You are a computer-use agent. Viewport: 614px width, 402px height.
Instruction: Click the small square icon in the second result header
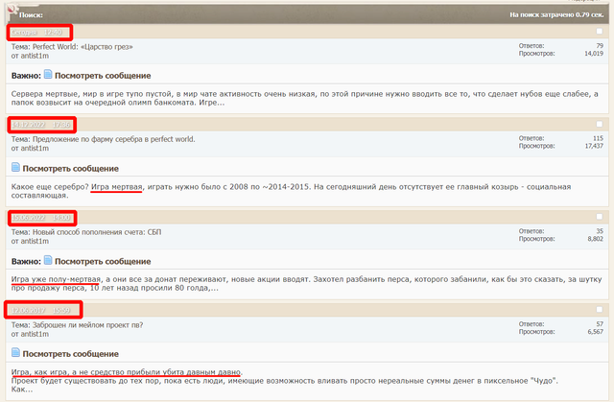pyautogui.click(x=600, y=125)
